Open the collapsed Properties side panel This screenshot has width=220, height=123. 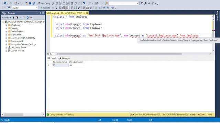[x=217, y=16]
